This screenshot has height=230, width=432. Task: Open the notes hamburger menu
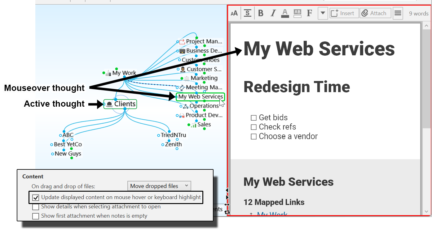(398, 13)
